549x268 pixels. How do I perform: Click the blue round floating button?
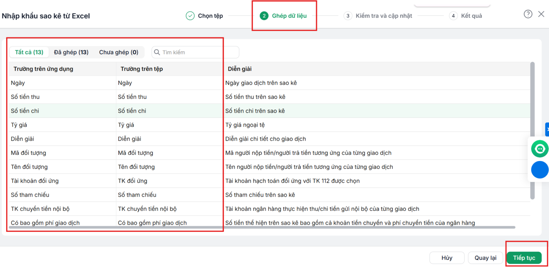pos(540,170)
